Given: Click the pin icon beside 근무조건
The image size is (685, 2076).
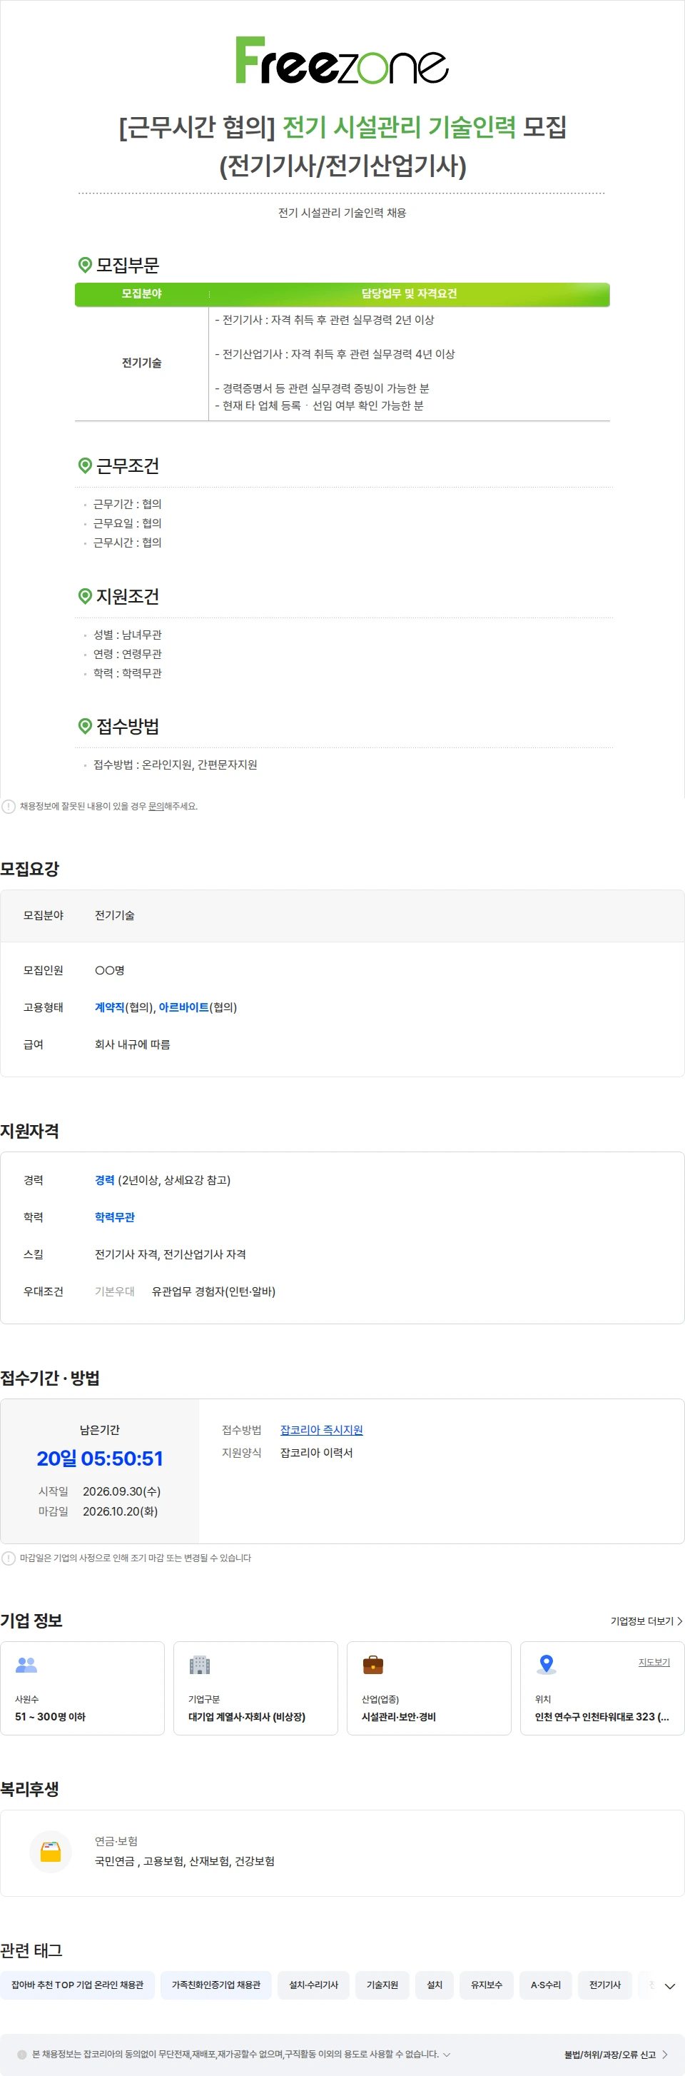Looking at the screenshot, I should (x=85, y=465).
